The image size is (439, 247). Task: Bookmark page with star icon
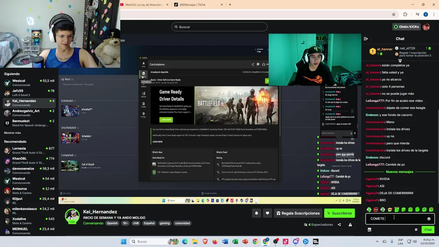(x=394, y=14)
